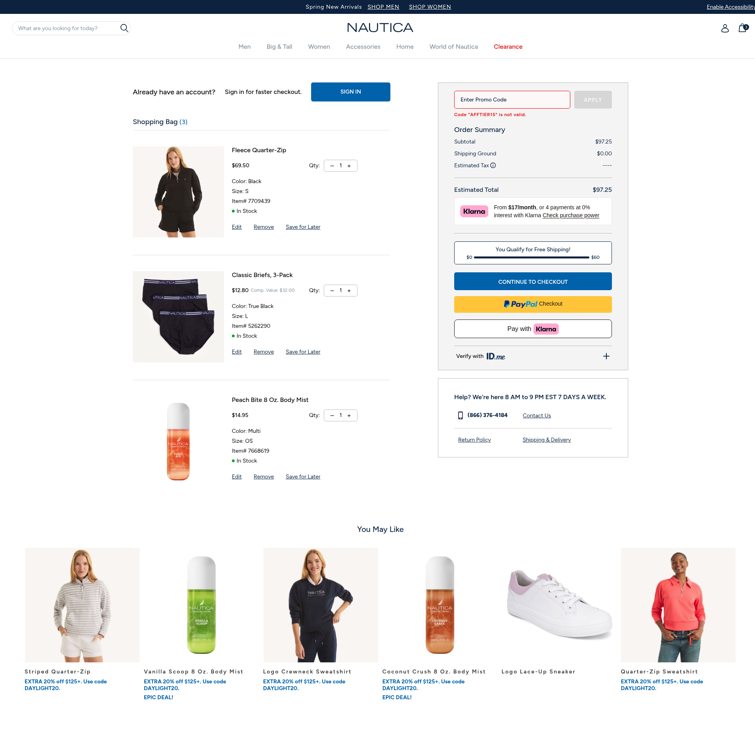Click Continue to Checkout button
755x746 pixels.
[533, 281]
